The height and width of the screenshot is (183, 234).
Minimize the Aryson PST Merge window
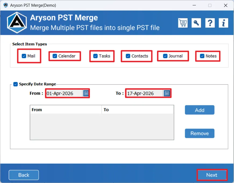tap(194, 5)
